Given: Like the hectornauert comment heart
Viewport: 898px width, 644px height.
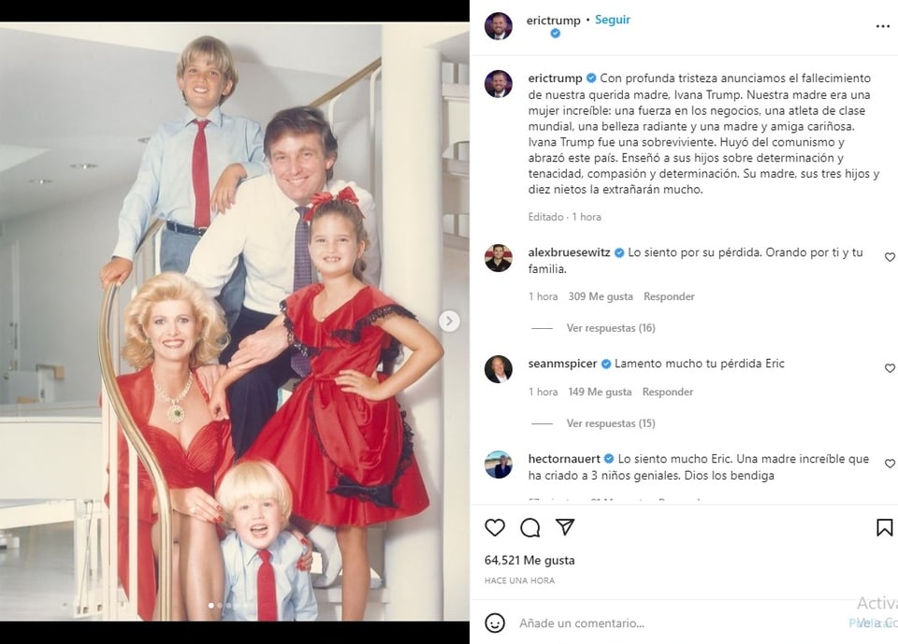Looking at the screenshot, I should (890, 463).
